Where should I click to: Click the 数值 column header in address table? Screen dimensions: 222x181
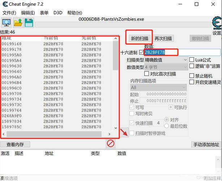pyautogui.click(x=122, y=153)
